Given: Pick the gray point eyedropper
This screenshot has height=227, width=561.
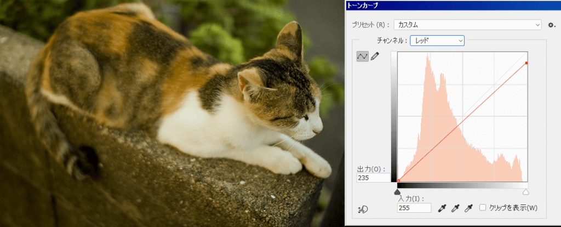Looking at the screenshot, I should 455,208.
